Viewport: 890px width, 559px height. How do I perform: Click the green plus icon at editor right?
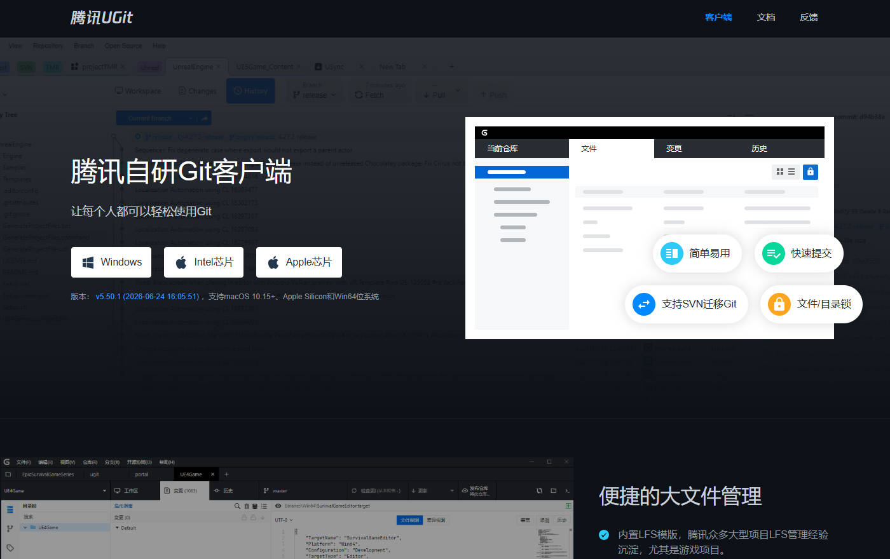pos(568,506)
